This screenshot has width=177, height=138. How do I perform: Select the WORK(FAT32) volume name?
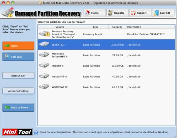click(60, 87)
